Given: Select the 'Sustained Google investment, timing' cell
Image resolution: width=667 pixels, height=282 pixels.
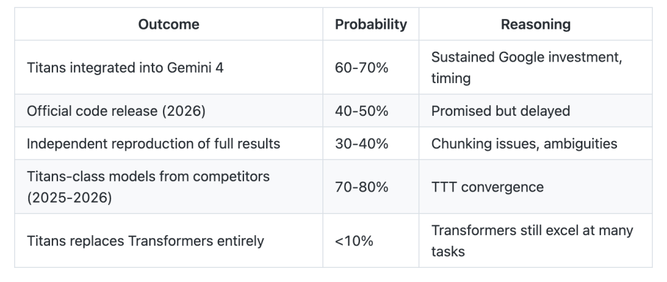Looking at the screenshot, I should coord(527,68).
